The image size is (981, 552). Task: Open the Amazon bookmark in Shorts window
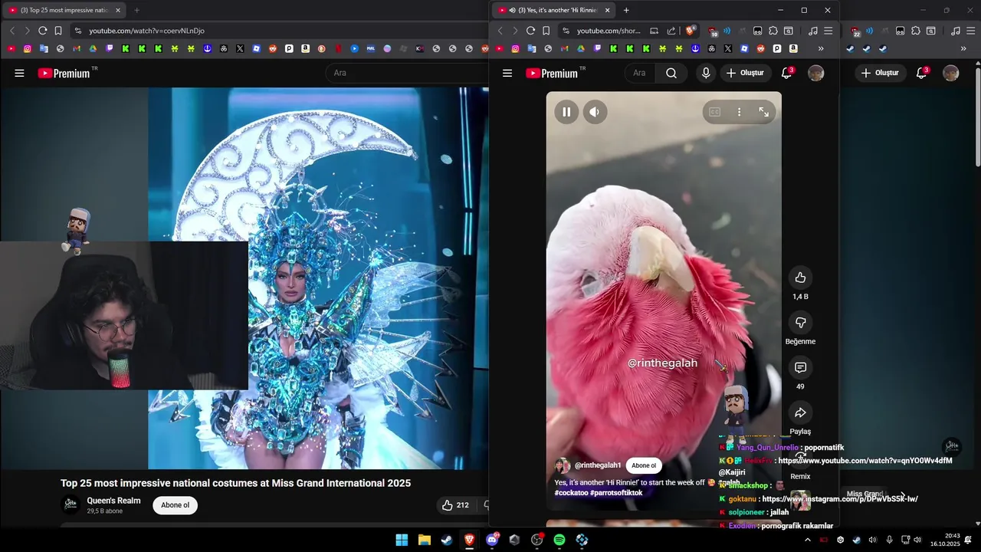793,48
